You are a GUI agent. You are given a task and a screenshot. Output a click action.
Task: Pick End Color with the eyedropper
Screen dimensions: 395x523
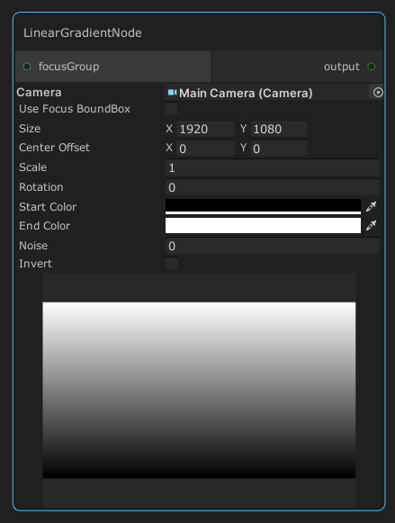pyautogui.click(x=371, y=225)
